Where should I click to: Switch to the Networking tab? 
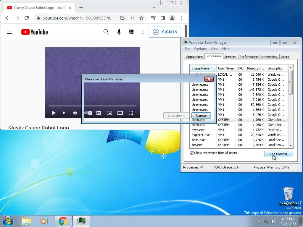tap(269, 57)
